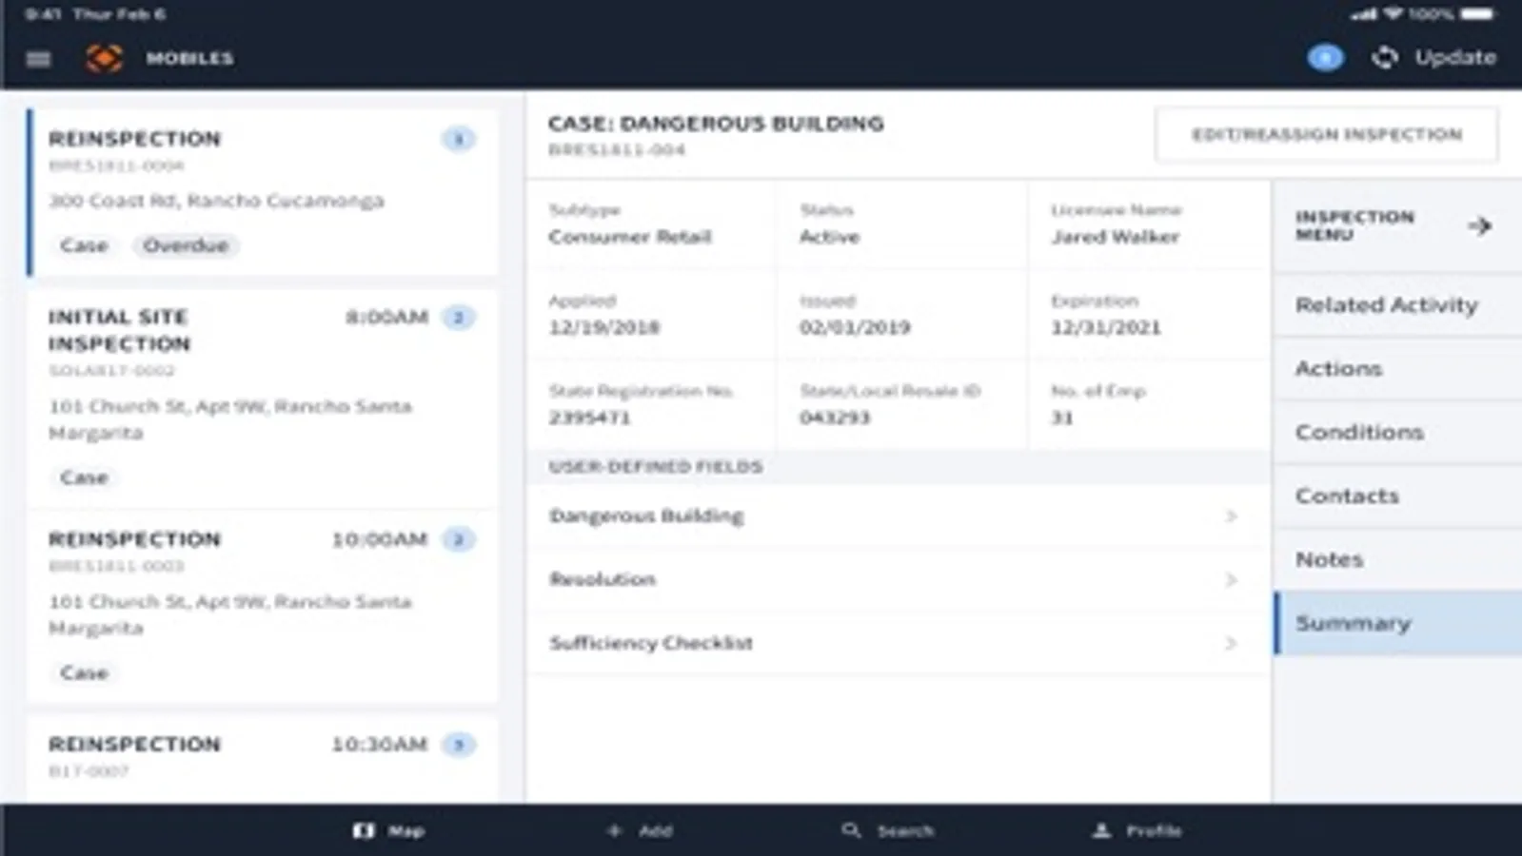Click the Map icon in bottom bar
The height and width of the screenshot is (856, 1522).
(364, 831)
